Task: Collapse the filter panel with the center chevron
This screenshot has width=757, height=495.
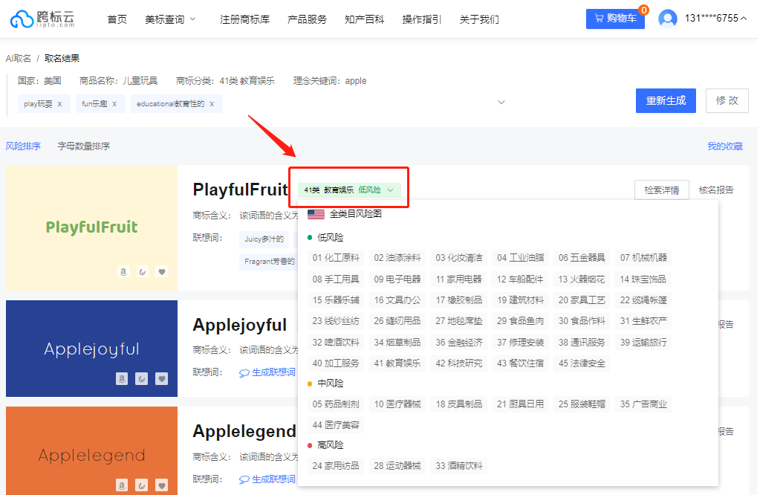Action: click(x=501, y=102)
